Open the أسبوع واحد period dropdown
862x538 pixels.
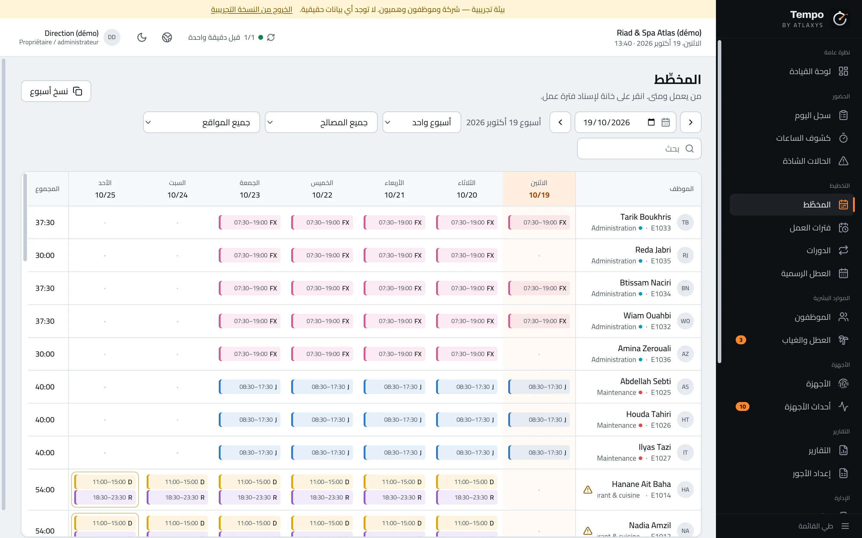click(x=422, y=123)
